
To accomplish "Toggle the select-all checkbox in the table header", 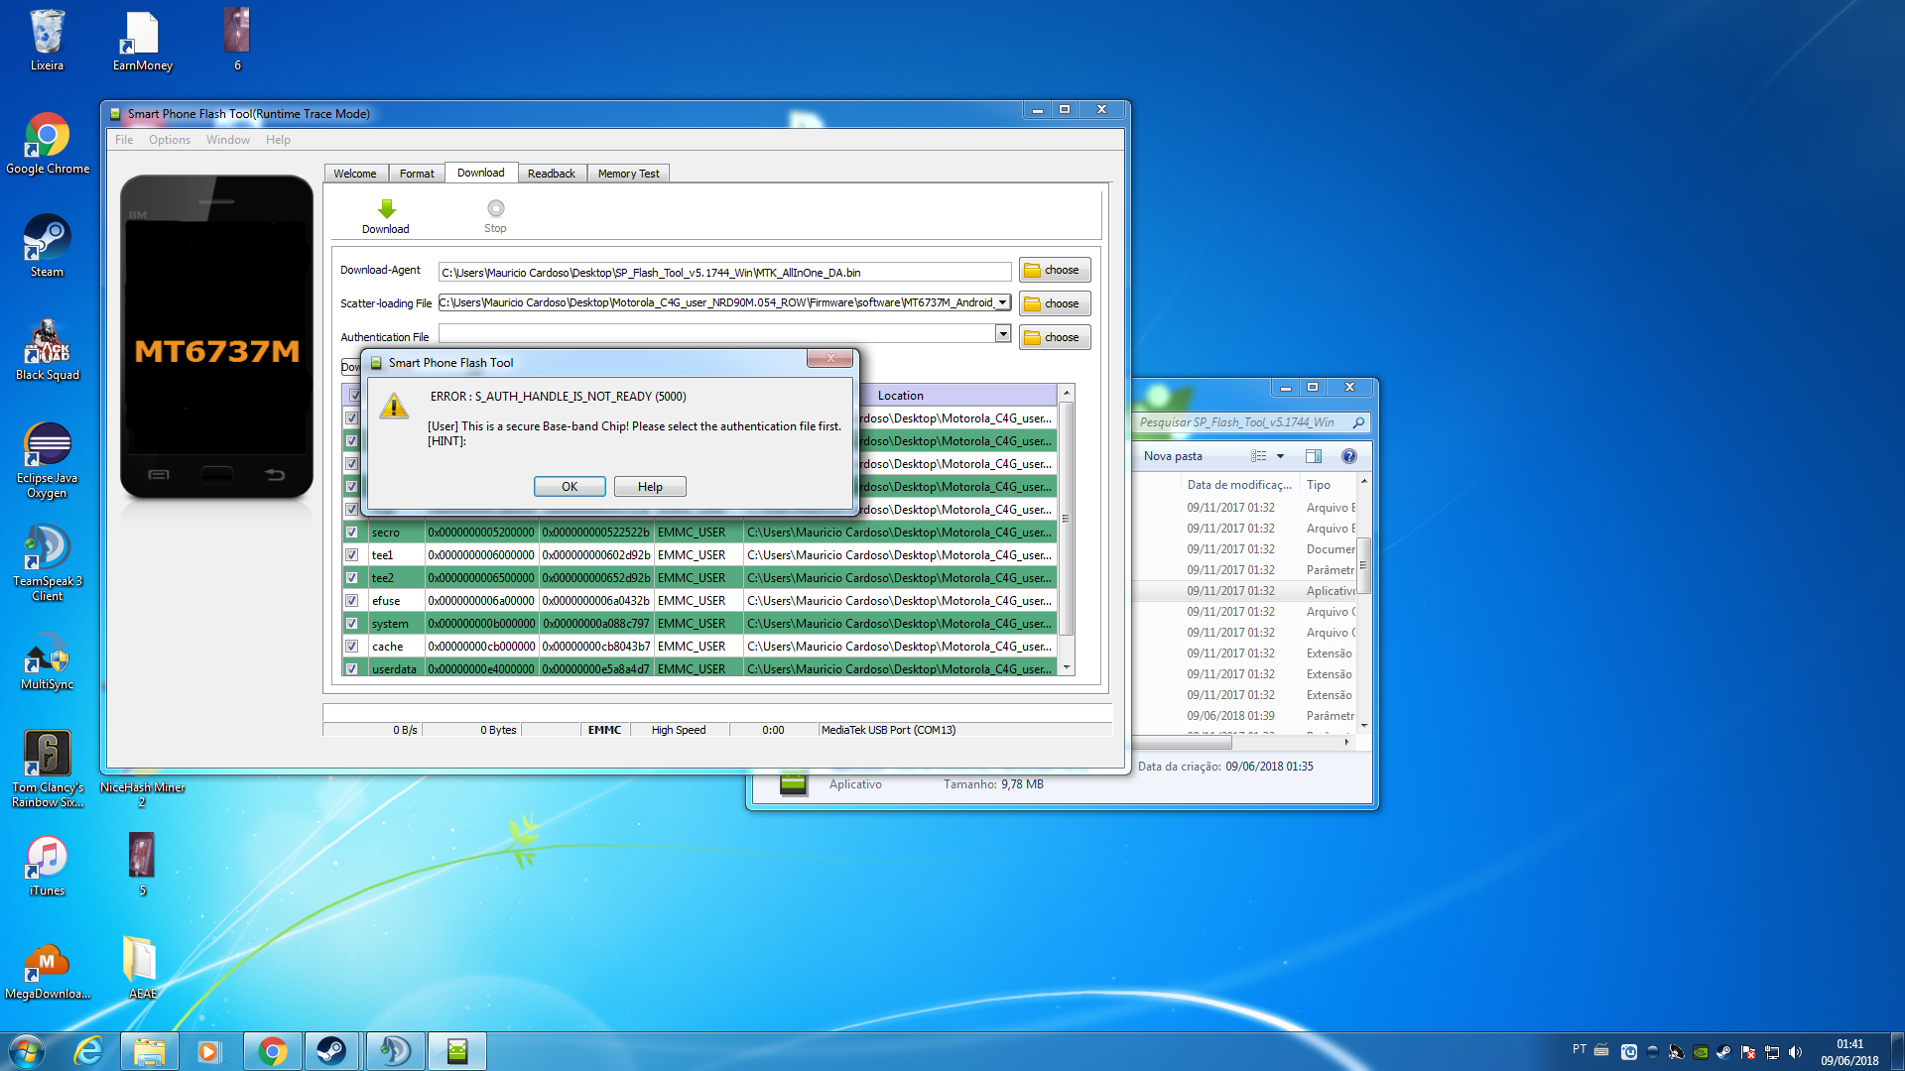I will pyautogui.click(x=354, y=395).
